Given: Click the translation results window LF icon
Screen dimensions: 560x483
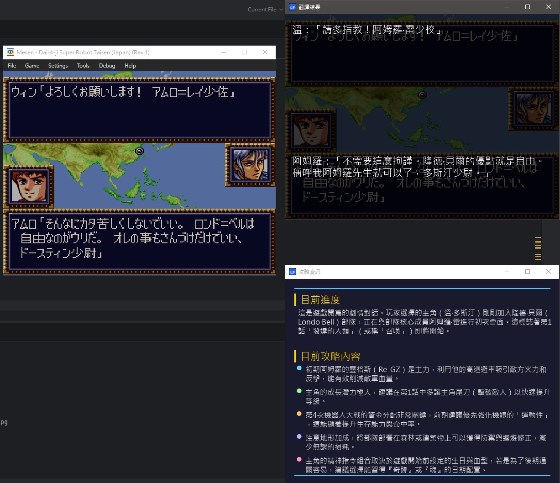Looking at the screenshot, I should (x=293, y=7).
